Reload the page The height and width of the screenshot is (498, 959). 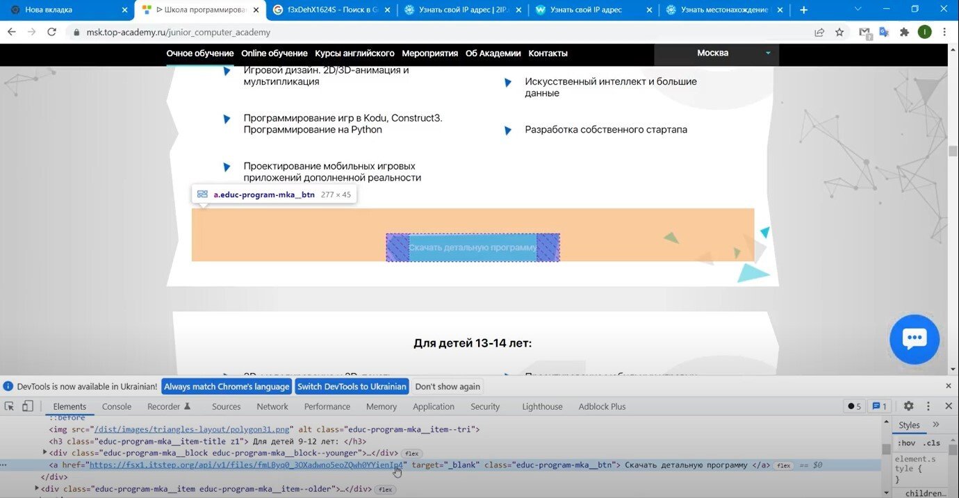coord(51,32)
